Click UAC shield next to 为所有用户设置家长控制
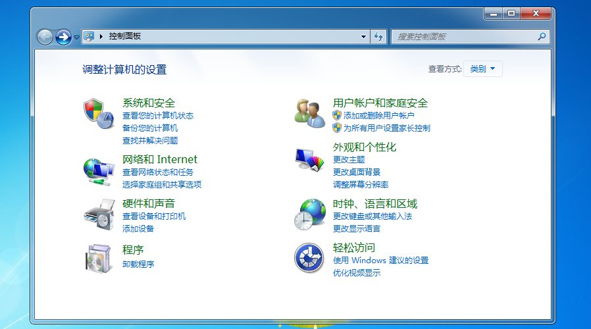Screen dimensions: 591x329 [x=337, y=128]
